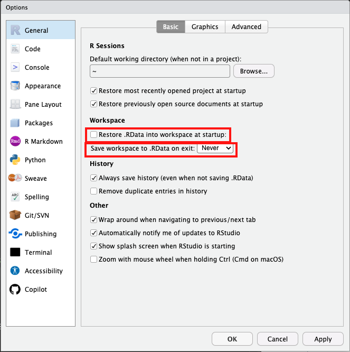Select the R Markdown icon
Viewport: 350px width, 352px height.
[x=15, y=142]
